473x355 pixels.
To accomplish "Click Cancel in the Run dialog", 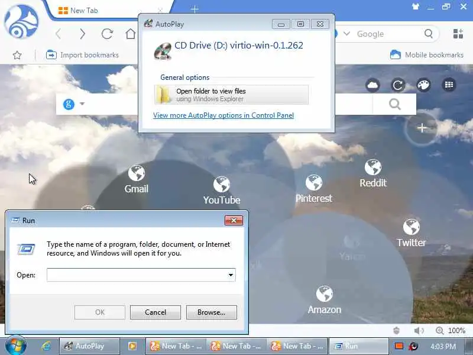I will (x=155, y=312).
